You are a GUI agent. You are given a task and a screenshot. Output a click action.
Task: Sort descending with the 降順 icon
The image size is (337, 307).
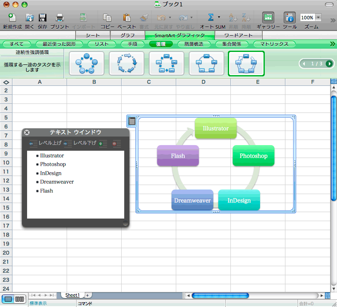(246, 18)
